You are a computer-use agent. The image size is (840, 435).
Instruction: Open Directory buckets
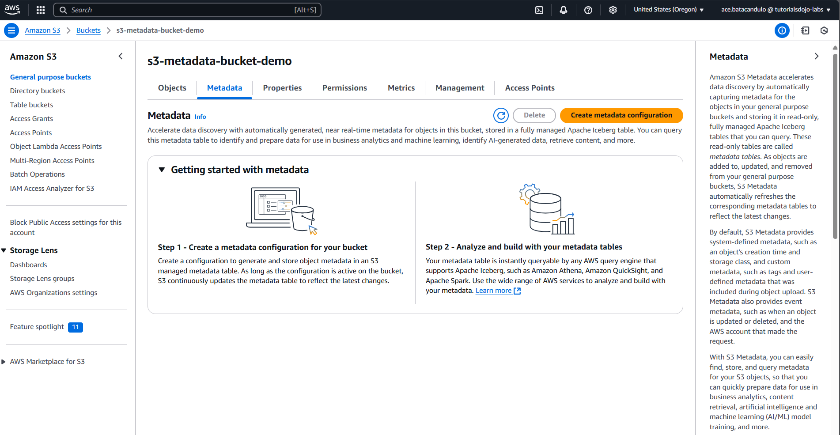(38, 91)
